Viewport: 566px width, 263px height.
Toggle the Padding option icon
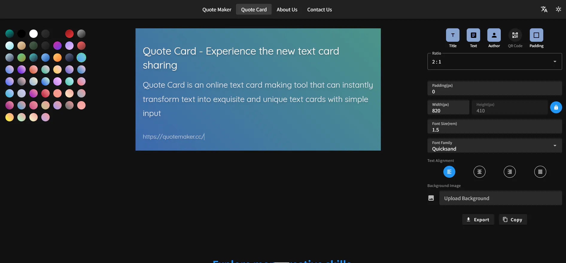tap(536, 35)
